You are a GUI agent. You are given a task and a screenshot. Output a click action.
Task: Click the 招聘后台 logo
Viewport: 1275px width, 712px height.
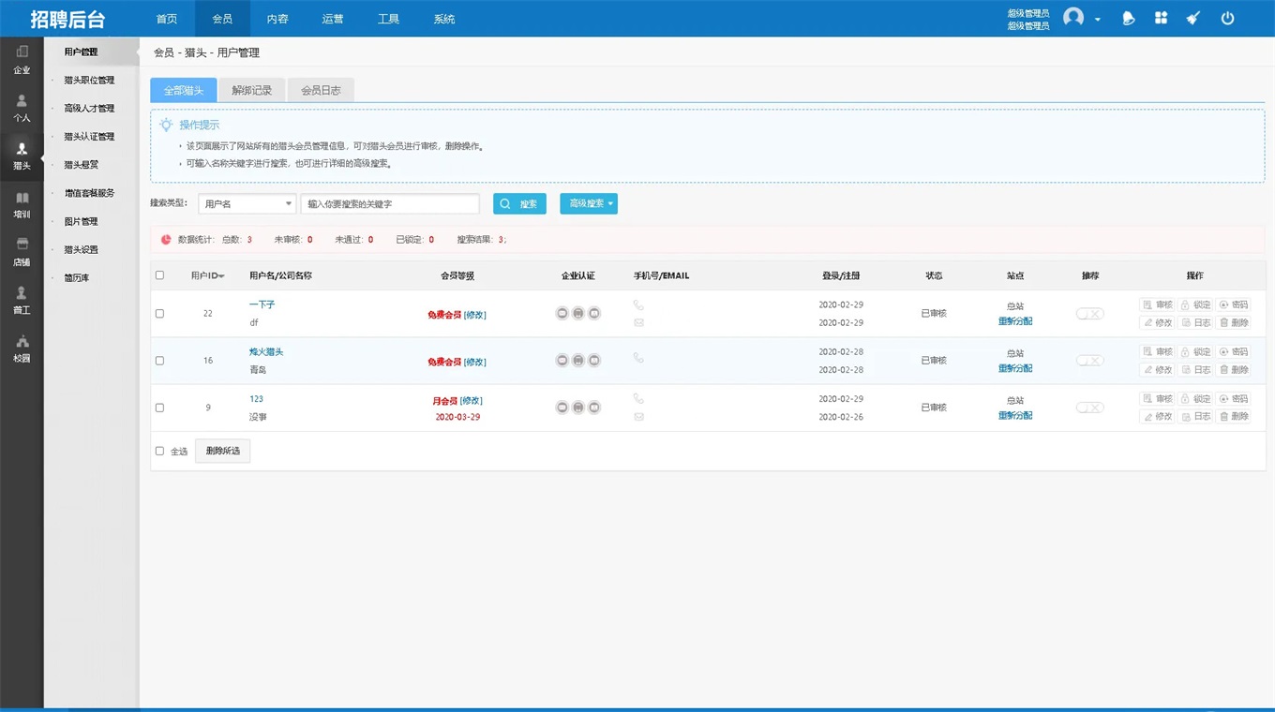(x=67, y=19)
